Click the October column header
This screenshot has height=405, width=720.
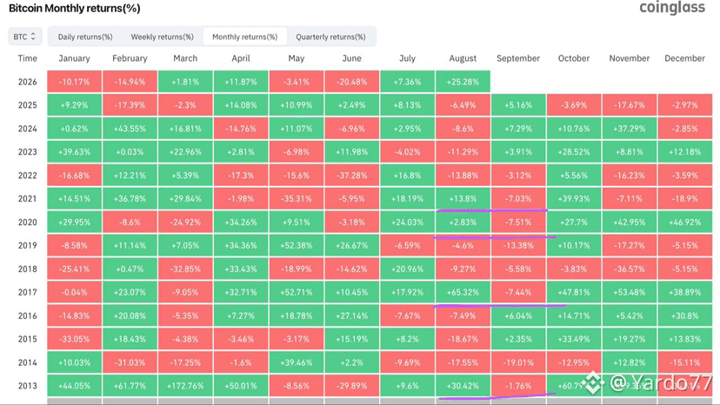click(x=574, y=58)
